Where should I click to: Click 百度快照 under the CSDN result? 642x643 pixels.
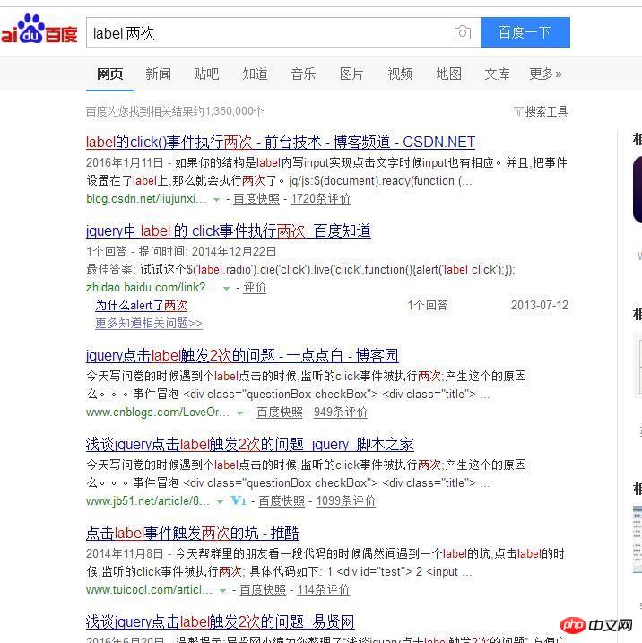[256, 199]
